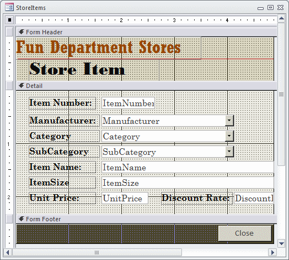Image resolution: width=289 pixels, height=260 pixels.
Task: Click the StoreItems form icon in the title bar
Action: pyautogui.click(x=9, y=7)
